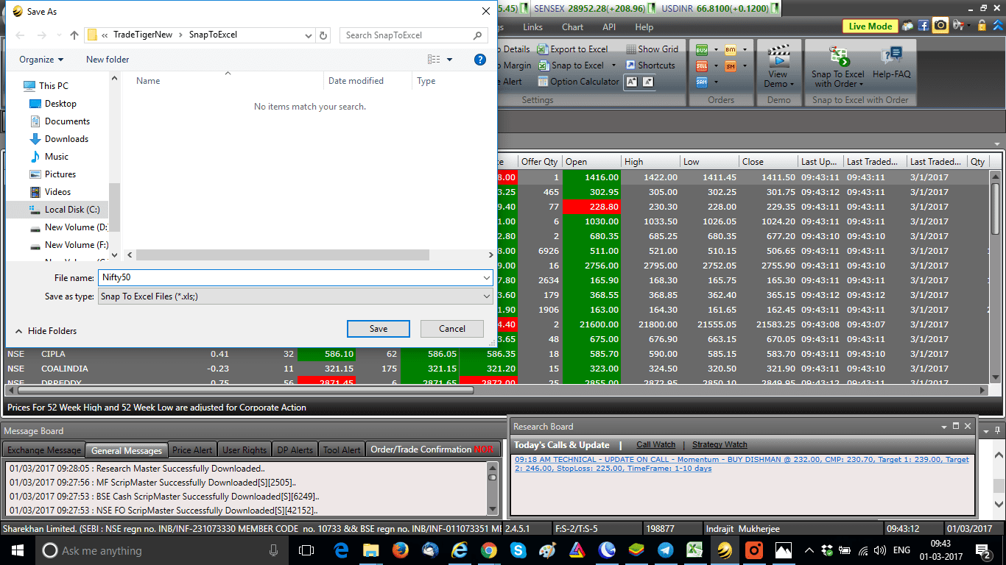Open Organize dropdown menu
The width and height of the screenshot is (1006, 565).
[41, 60]
